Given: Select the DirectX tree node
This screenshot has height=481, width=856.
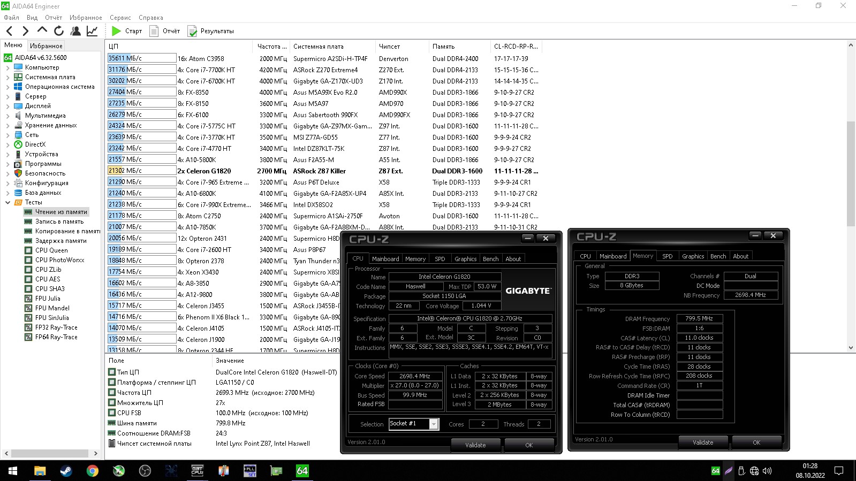Looking at the screenshot, I should [x=35, y=144].
